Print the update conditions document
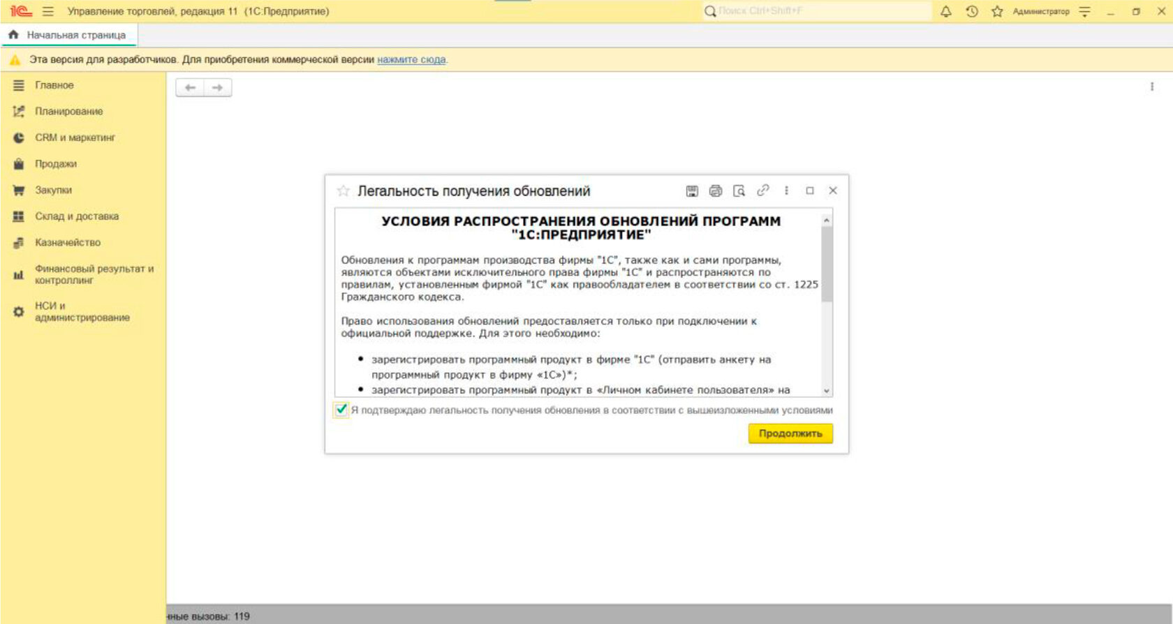 click(x=716, y=191)
